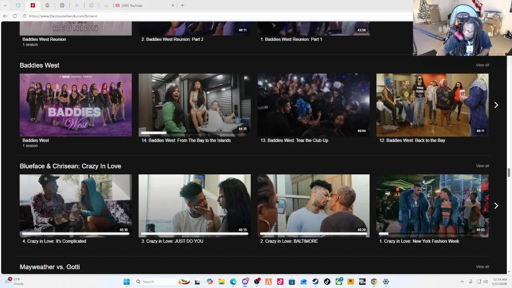This screenshot has width=512, height=288.
Task: Switch to the first blue play-icon tab
Action: 18,5
